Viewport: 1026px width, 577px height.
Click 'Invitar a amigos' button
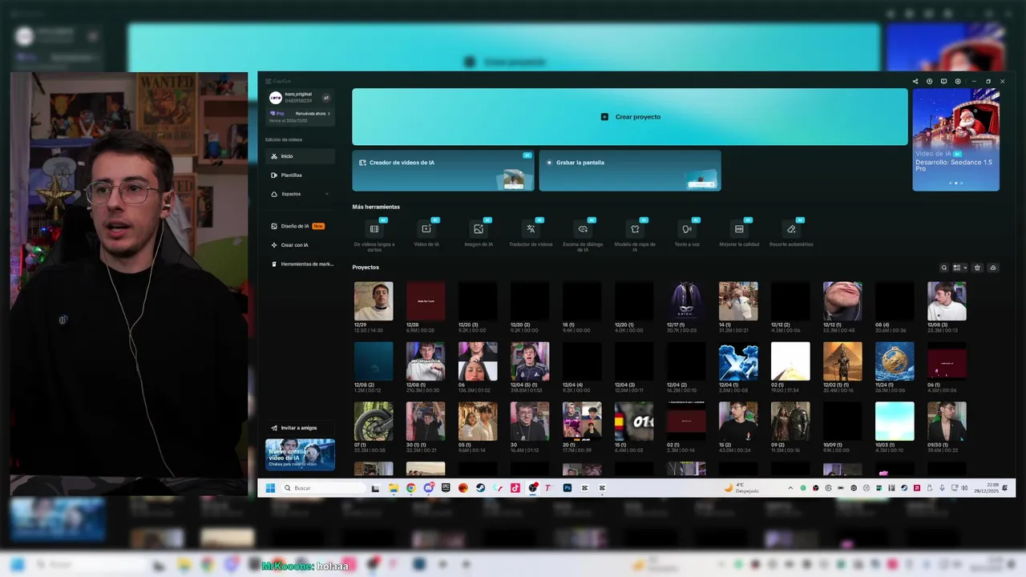[301, 428]
